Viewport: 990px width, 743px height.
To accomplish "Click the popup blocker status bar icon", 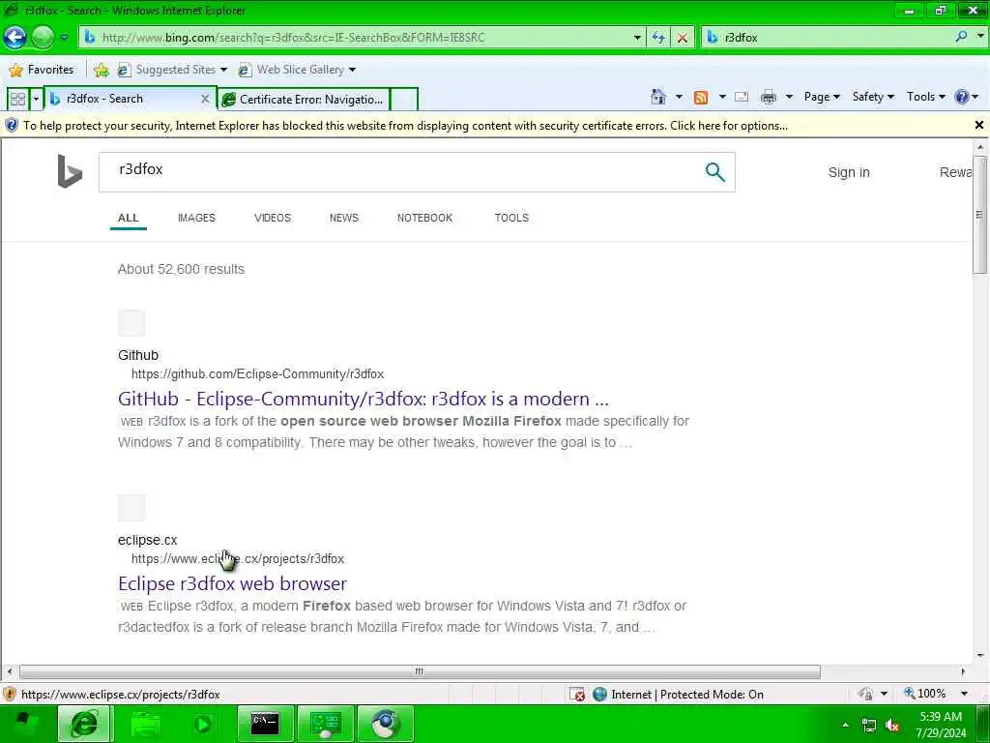I will [577, 695].
